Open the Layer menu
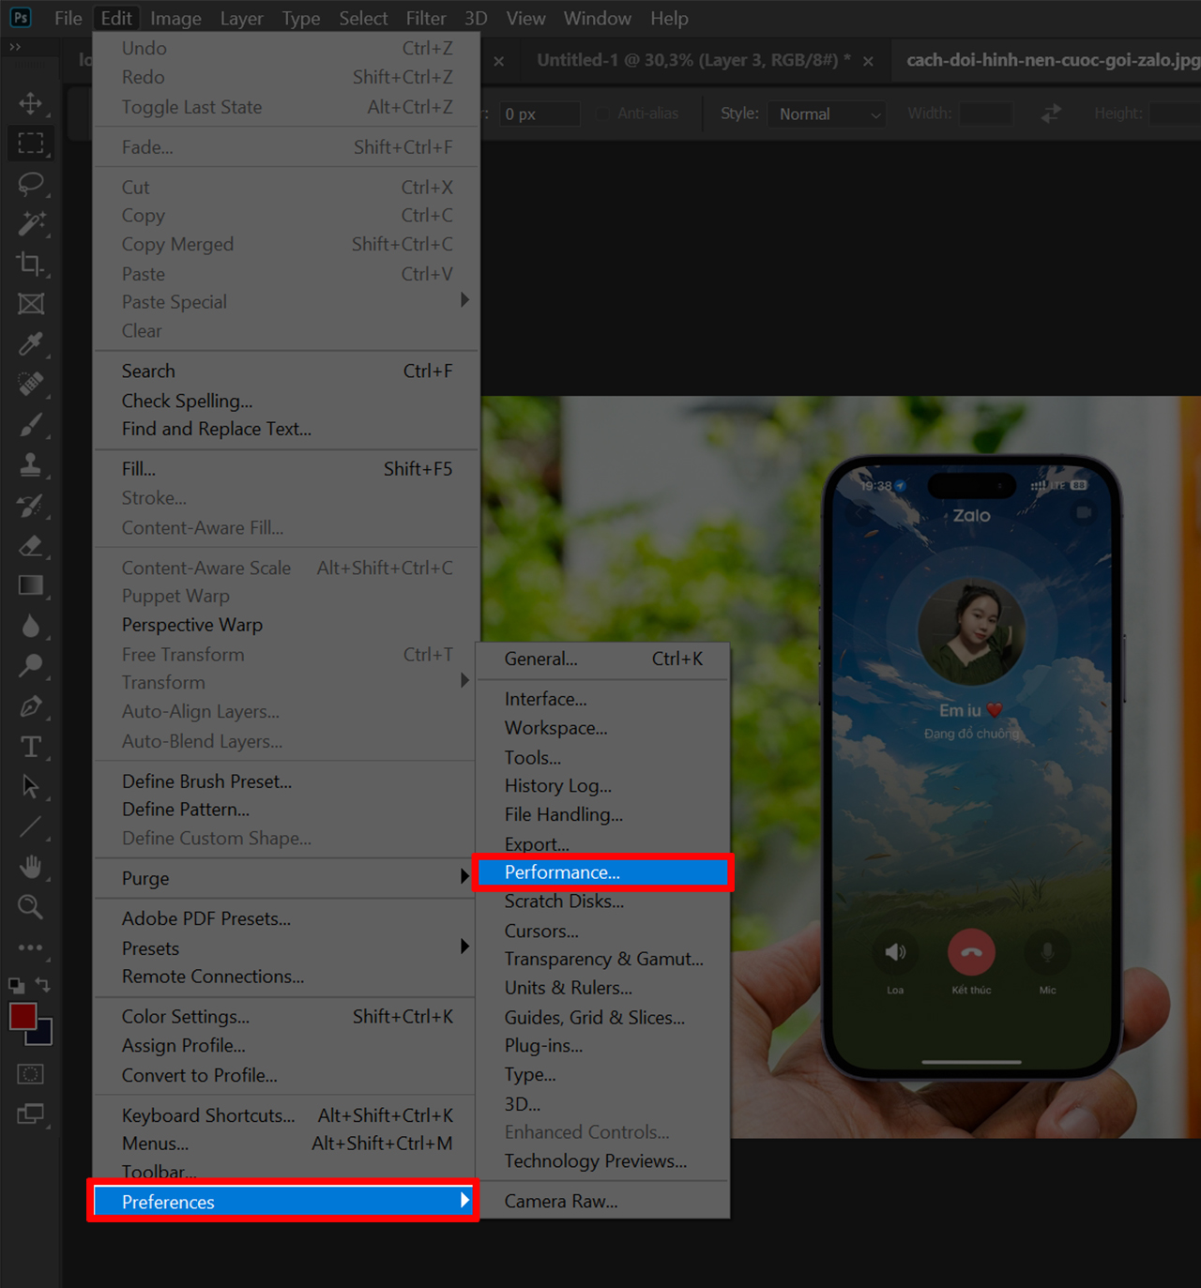This screenshot has height=1288, width=1201. [241, 18]
